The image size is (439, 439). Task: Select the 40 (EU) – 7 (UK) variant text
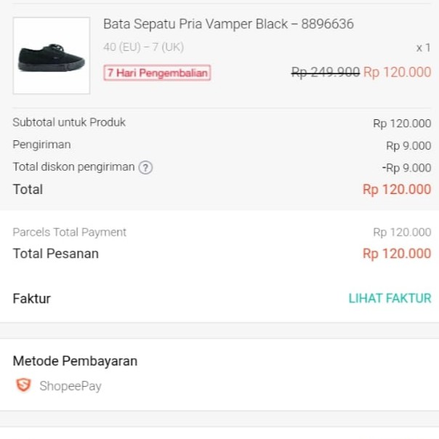point(143,47)
